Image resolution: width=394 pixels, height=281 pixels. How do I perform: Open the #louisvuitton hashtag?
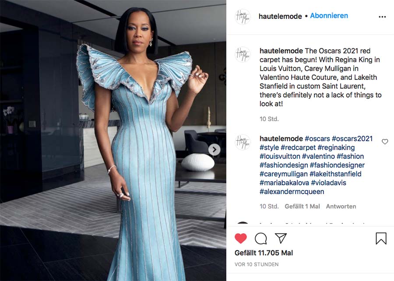coord(280,156)
